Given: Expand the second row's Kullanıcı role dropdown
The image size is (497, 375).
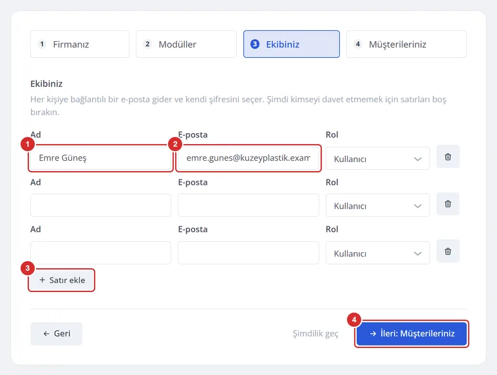Looking at the screenshot, I should click(x=377, y=206).
